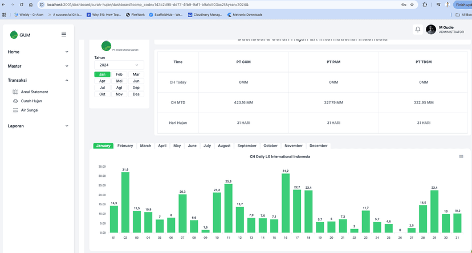Click the Areal Statement map icon
Screen dimensions: 472x253
15,92
